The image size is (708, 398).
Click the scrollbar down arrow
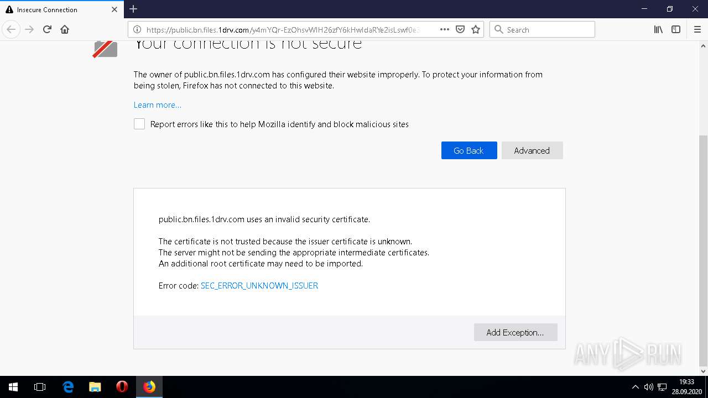[x=703, y=371]
